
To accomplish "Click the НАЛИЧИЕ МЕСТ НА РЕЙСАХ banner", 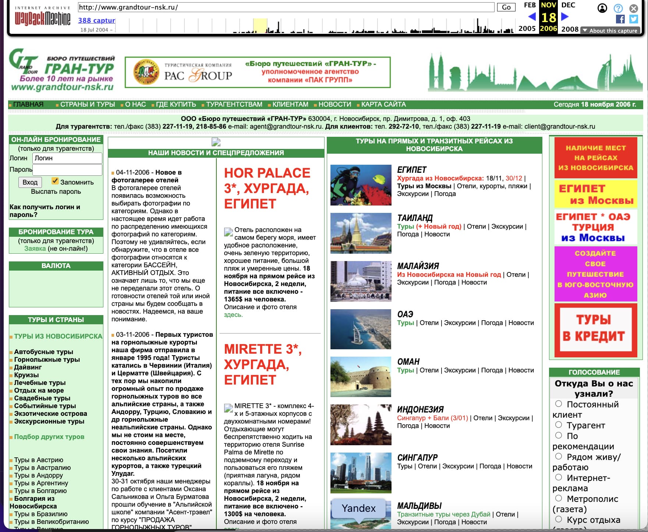I will 596,158.
